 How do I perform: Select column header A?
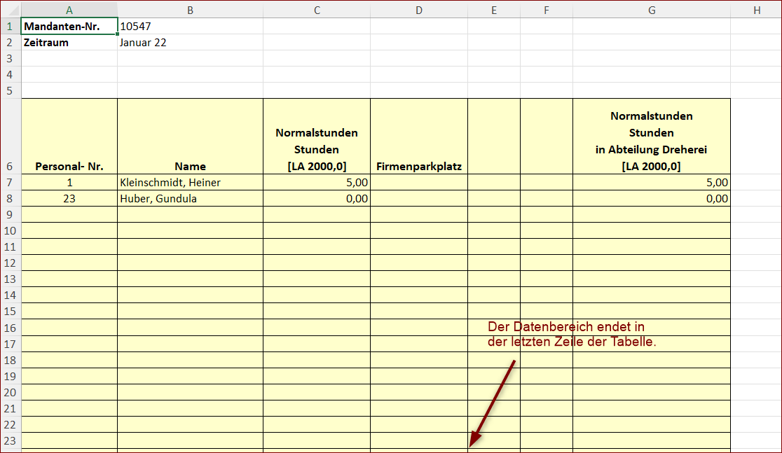[69, 10]
